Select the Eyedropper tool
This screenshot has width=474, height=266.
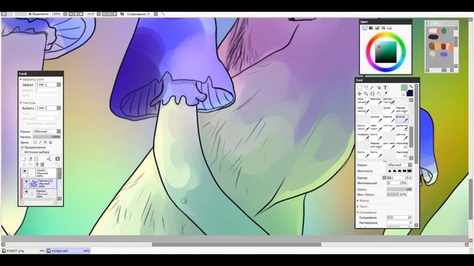point(386,94)
